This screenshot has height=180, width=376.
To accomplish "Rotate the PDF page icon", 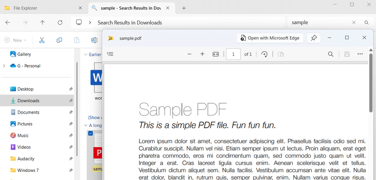I will click(x=264, y=54).
